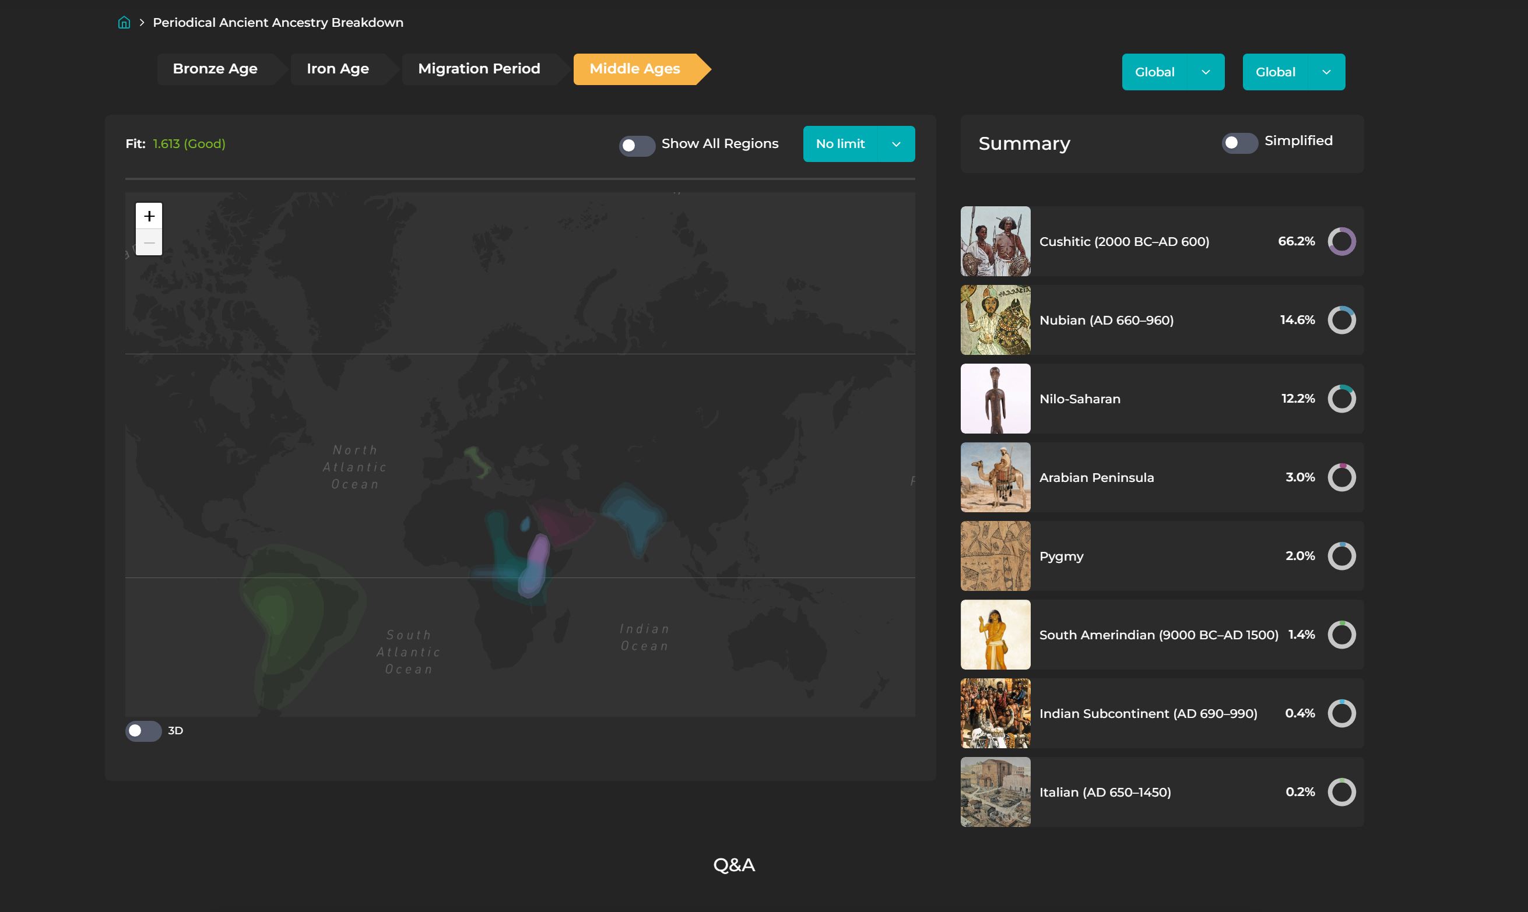Viewport: 1528px width, 912px height.
Task: Open Nubian (AD 660–960) entry
Action: point(1162,320)
